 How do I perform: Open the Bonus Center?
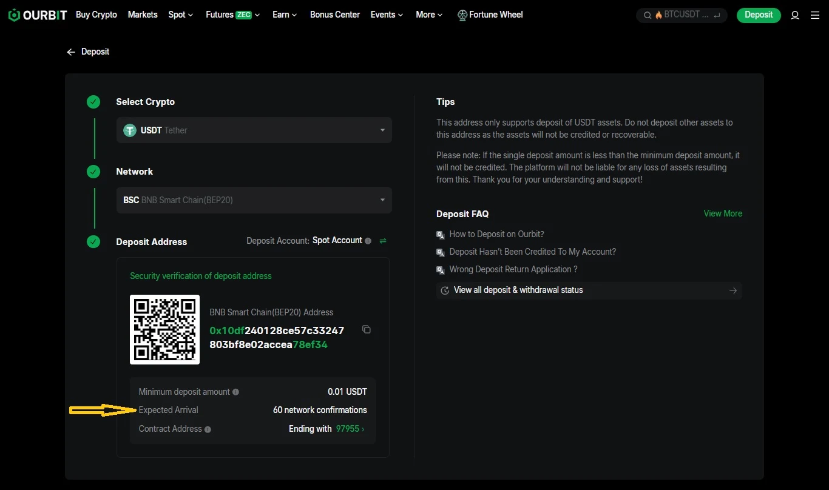point(335,15)
